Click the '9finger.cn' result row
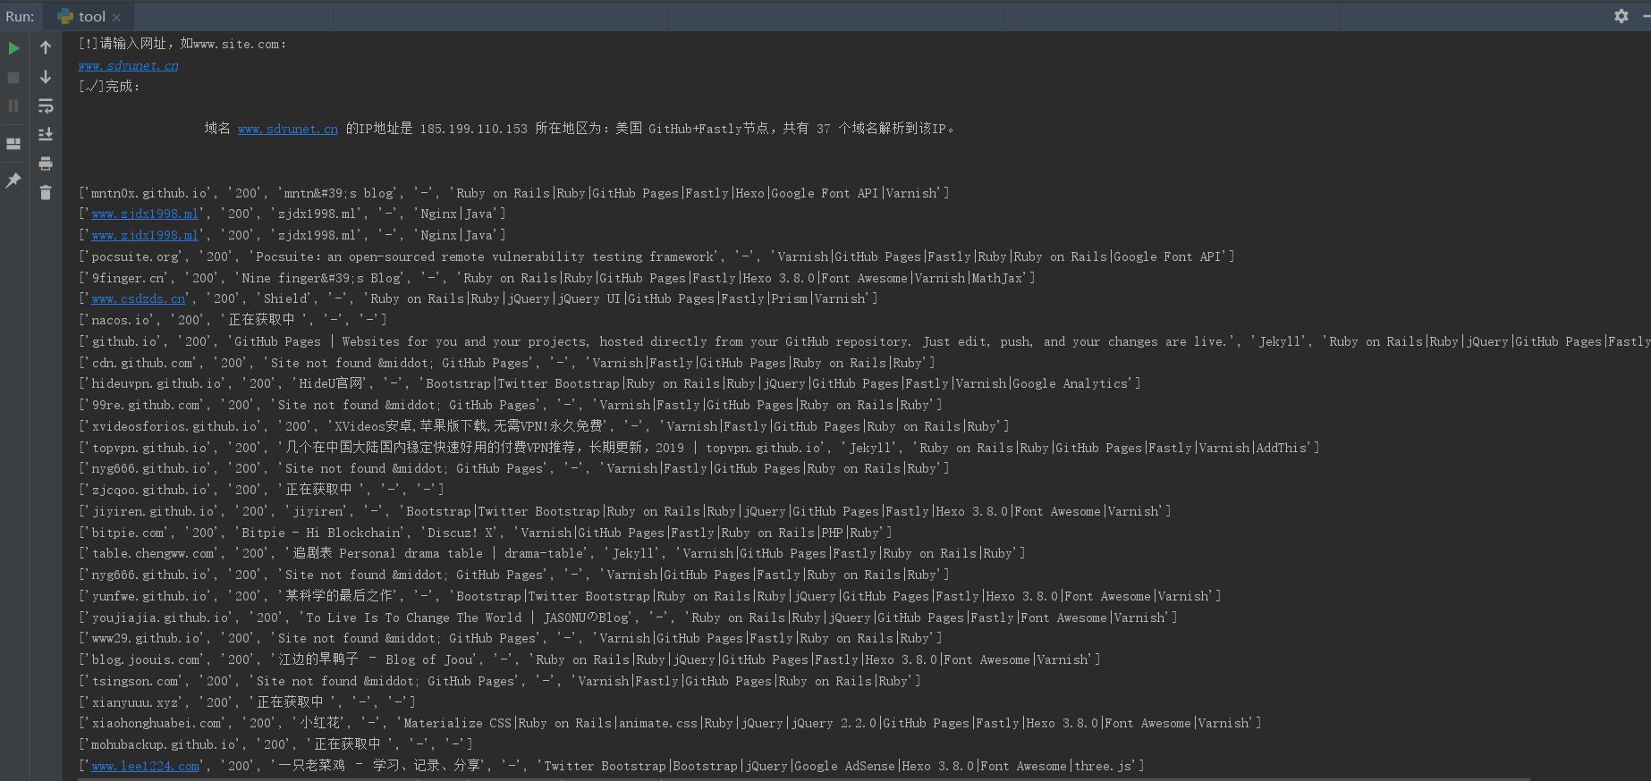The width and height of the screenshot is (1651, 781). (x=557, y=278)
